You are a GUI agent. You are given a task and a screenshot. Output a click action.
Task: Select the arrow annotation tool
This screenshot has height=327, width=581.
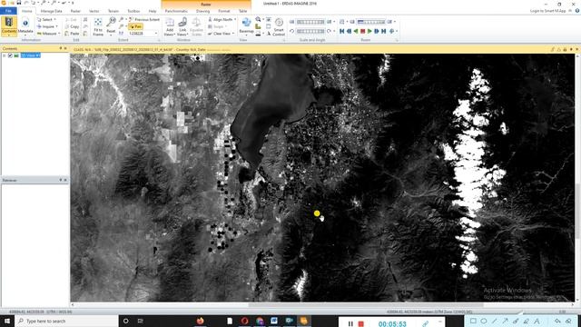[x=505, y=321]
